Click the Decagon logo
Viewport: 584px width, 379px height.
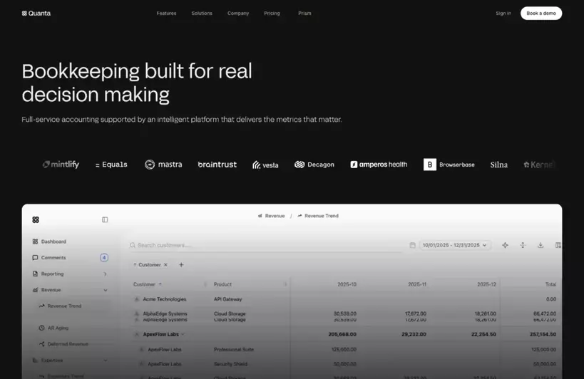(314, 165)
